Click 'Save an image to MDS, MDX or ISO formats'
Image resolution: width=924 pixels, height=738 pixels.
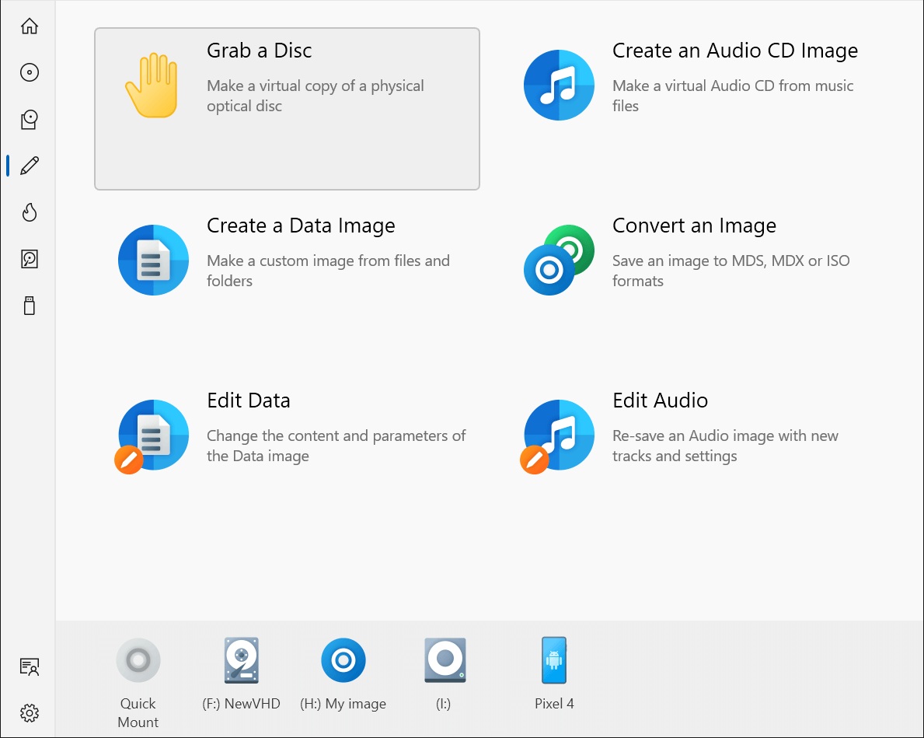pos(730,271)
